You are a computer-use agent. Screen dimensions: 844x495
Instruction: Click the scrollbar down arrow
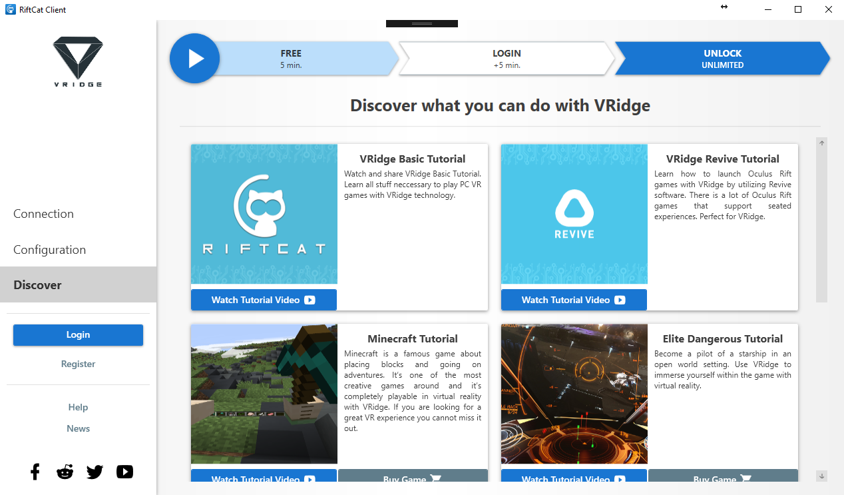point(822,476)
